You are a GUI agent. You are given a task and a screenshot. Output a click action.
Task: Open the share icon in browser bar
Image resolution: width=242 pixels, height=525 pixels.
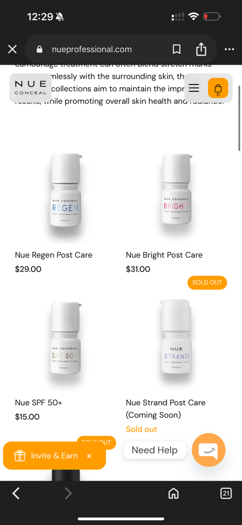pyautogui.click(x=201, y=49)
